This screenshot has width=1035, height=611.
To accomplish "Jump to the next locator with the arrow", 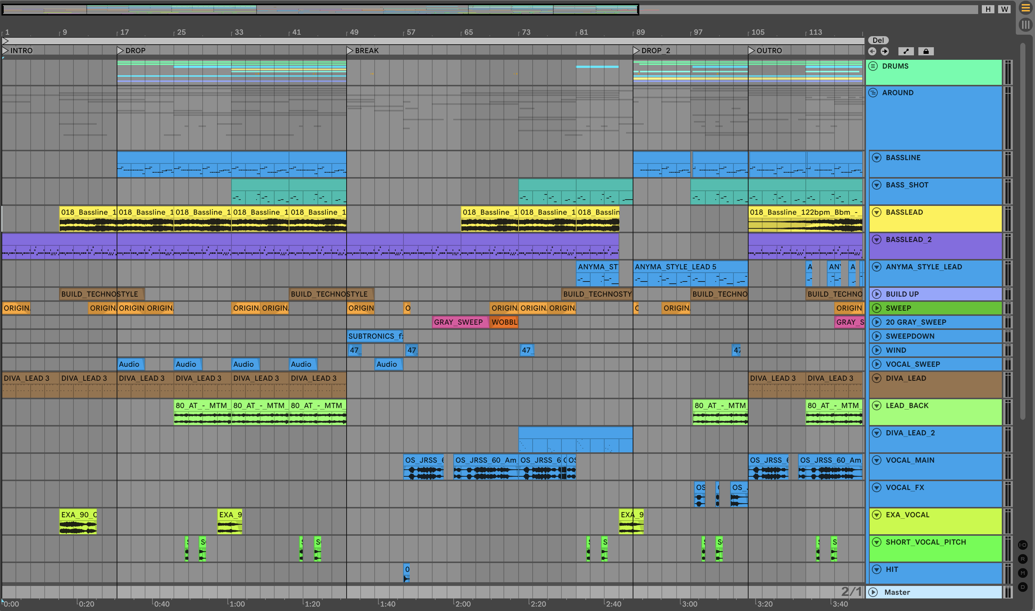I will click(x=885, y=51).
